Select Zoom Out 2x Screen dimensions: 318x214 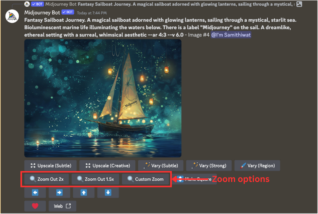click(46, 179)
